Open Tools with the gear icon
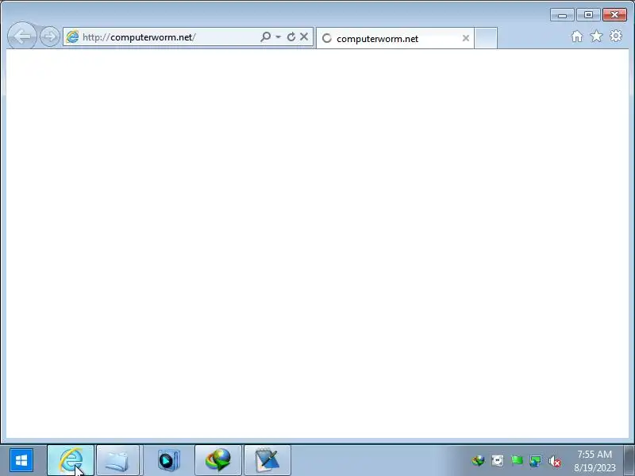 click(616, 36)
